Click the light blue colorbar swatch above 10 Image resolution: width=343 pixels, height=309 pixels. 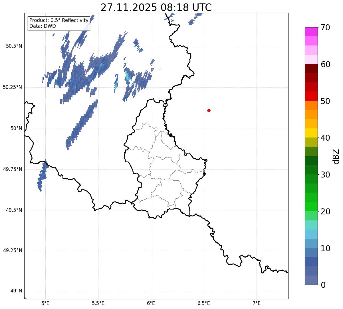(311, 243)
